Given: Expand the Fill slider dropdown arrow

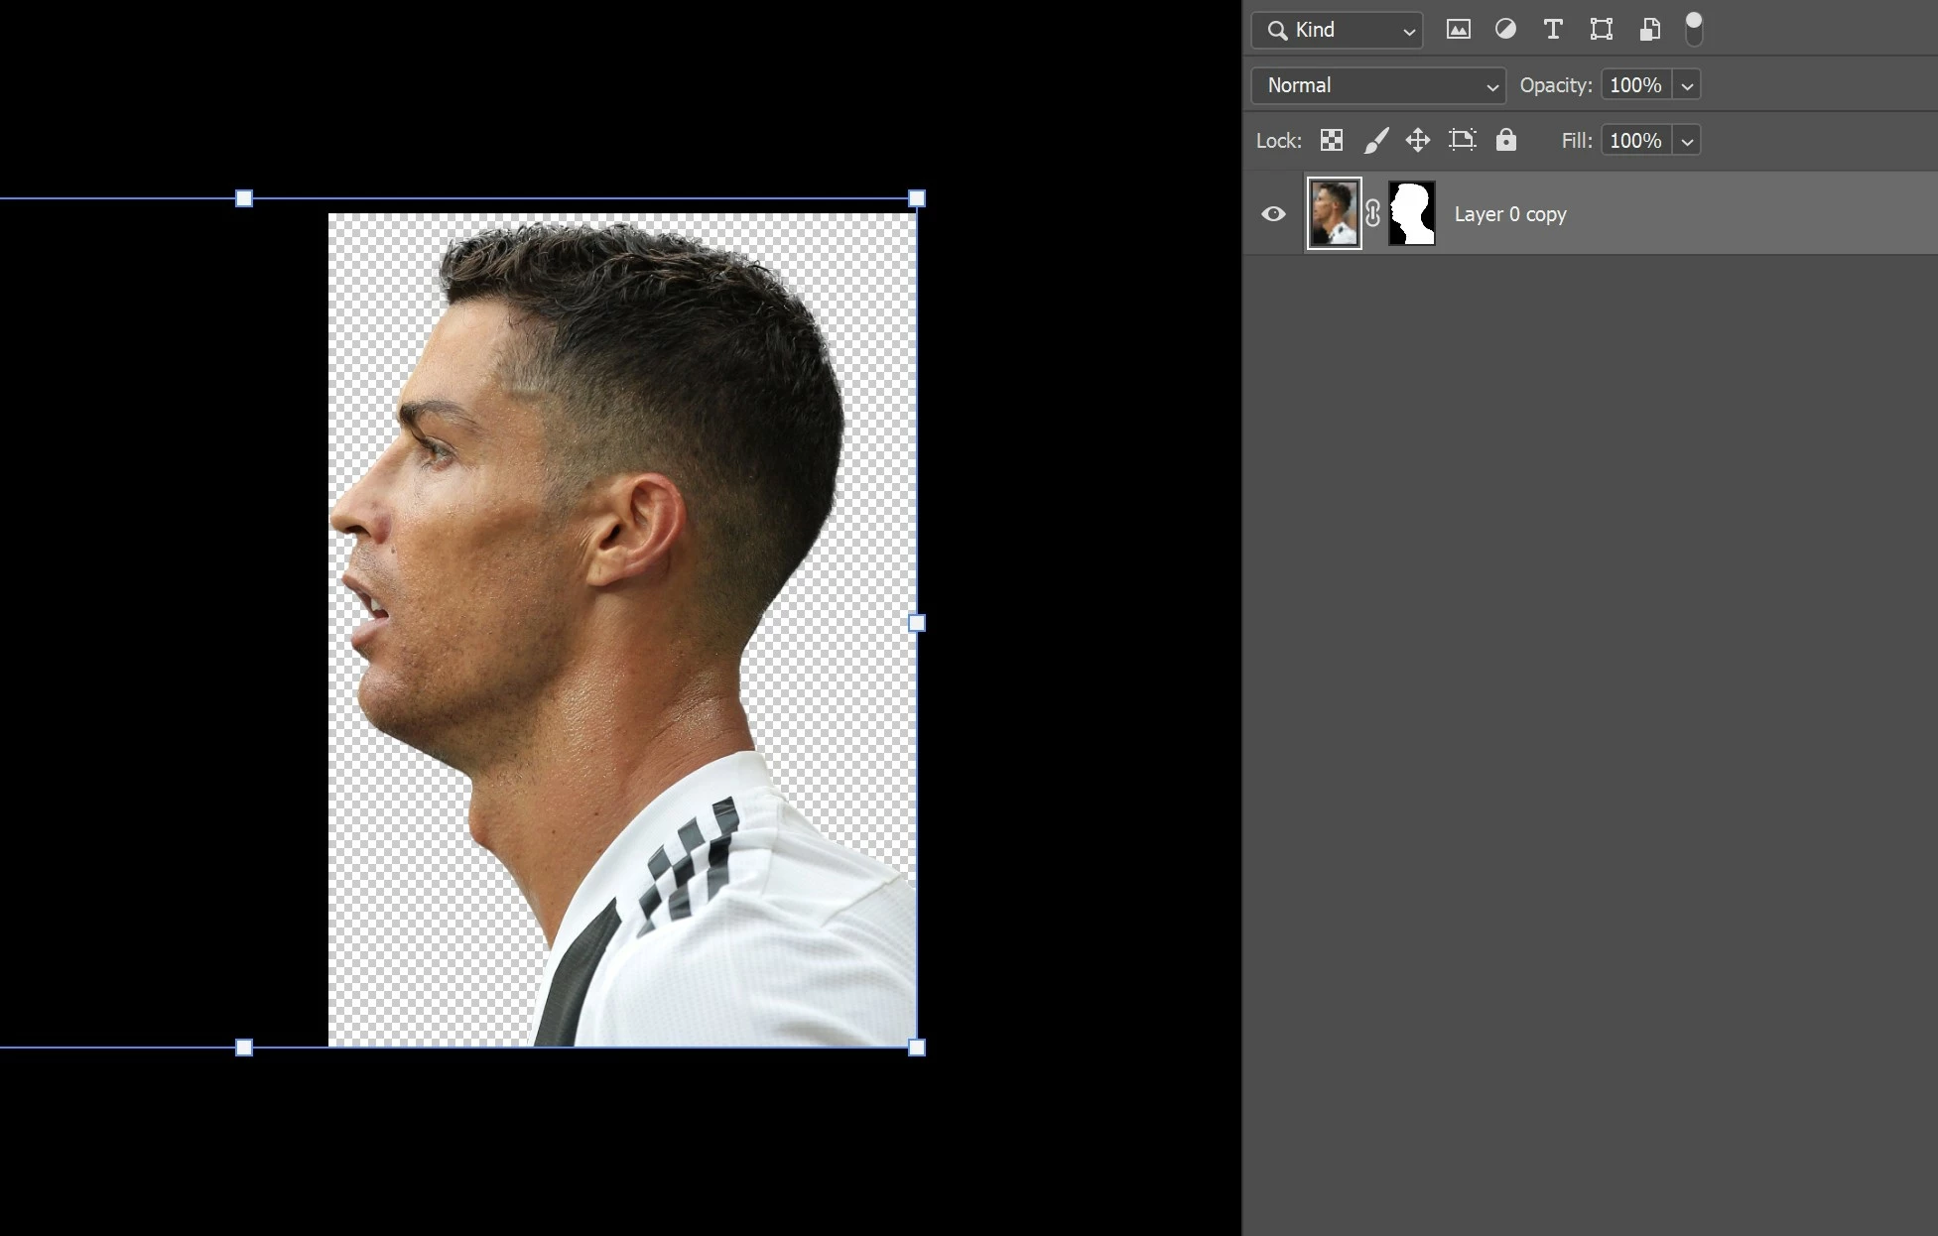Looking at the screenshot, I should pyautogui.click(x=1687, y=141).
